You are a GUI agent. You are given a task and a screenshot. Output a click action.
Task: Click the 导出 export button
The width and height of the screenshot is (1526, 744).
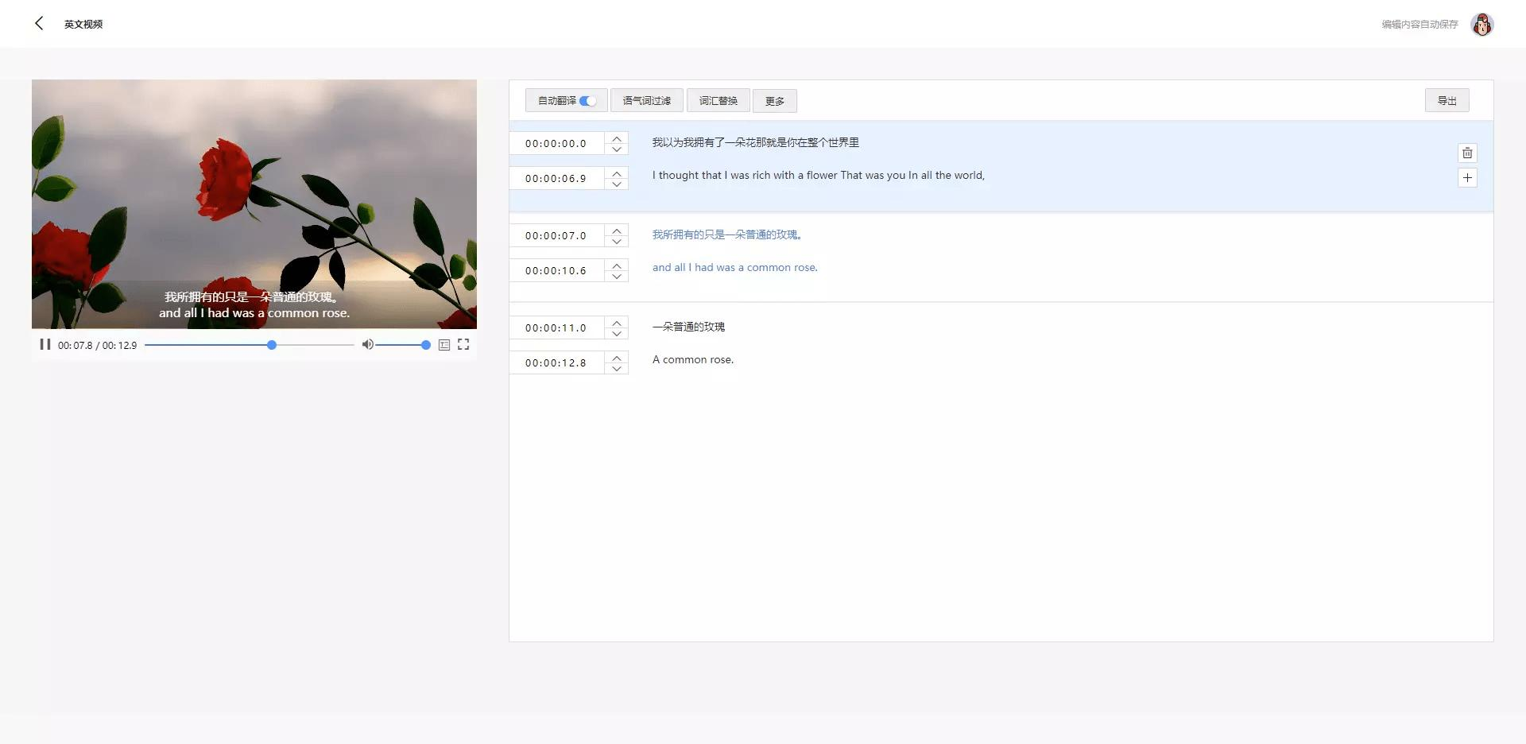tap(1447, 101)
